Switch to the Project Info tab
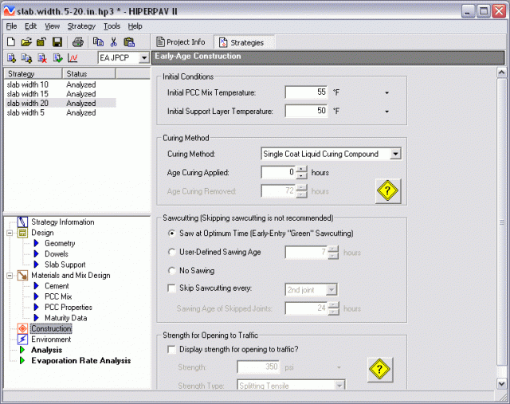 tap(181, 42)
